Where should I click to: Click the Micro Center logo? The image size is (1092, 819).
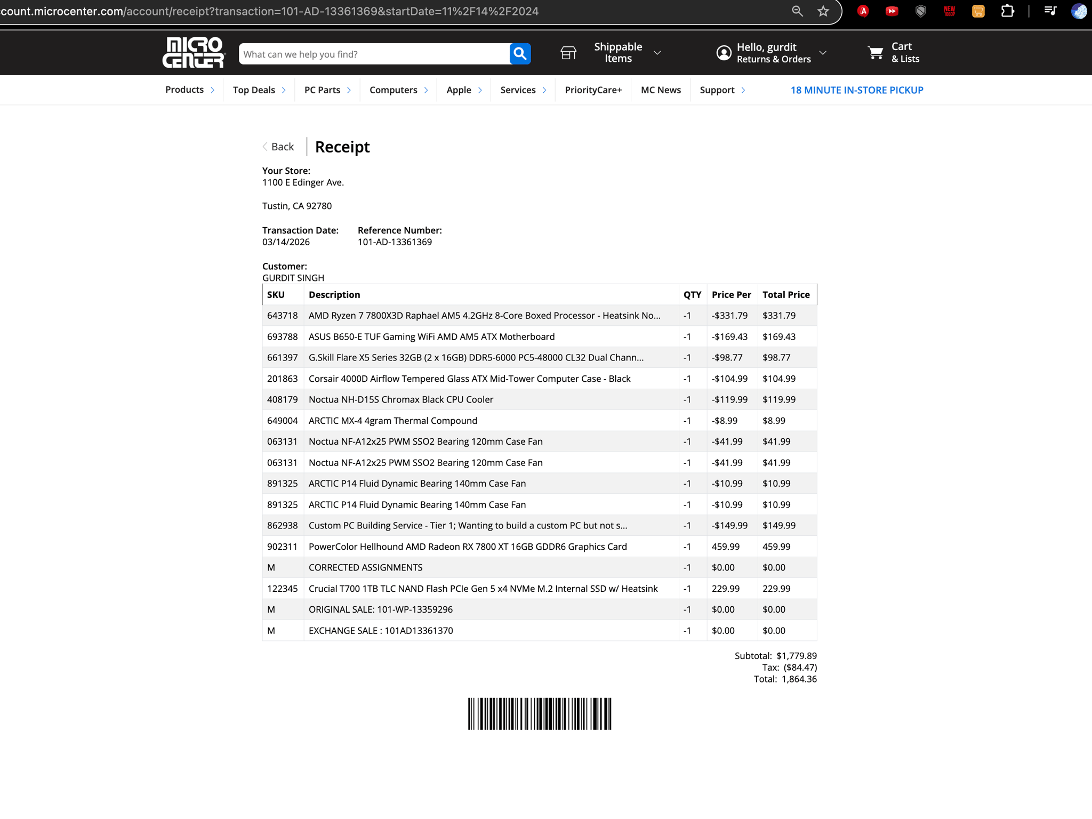(x=194, y=52)
